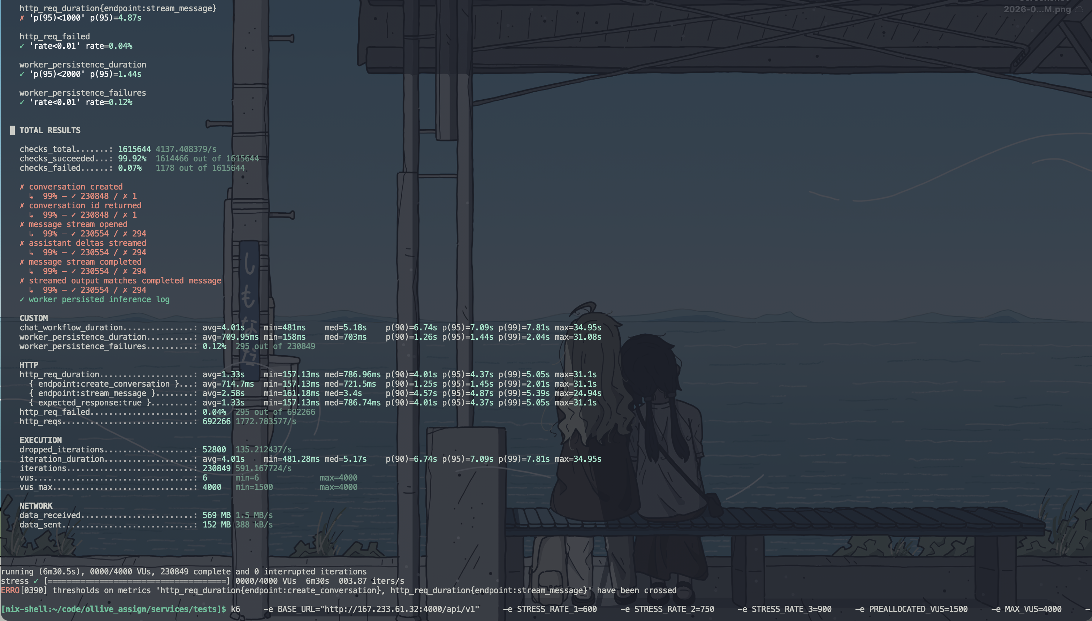Click the EXECUTION section heading
Viewport: 1092px width, 621px height.
[40, 440]
